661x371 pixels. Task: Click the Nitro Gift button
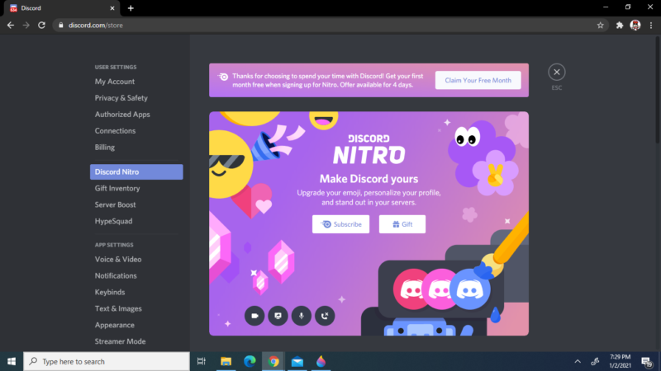pyautogui.click(x=402, y=224)
